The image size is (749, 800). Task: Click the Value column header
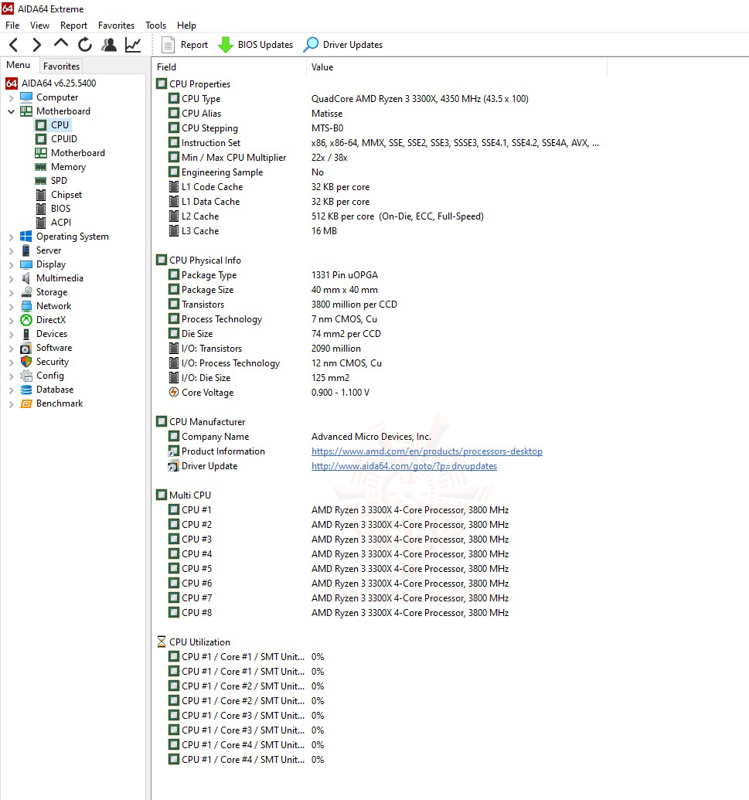click(x=457, y=66)
